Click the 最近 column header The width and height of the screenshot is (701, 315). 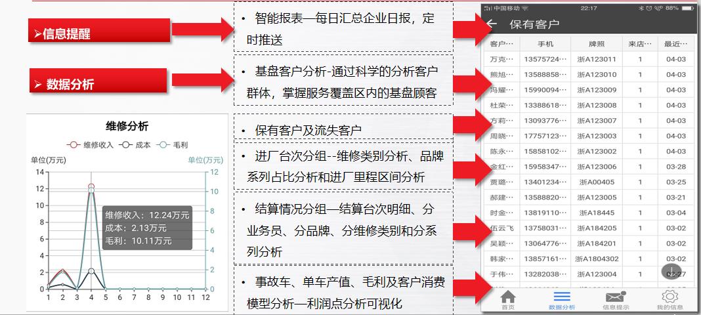pos(675,44)
